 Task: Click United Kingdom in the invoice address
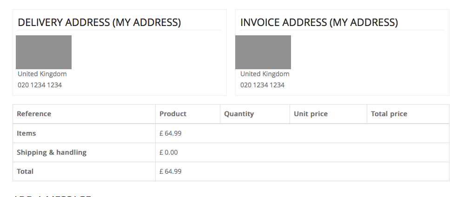coord(265,74)
